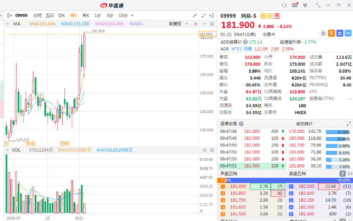Click the blue minus button beside Sell
Screen dimensions: 353x221
click(x=348, y=33)
